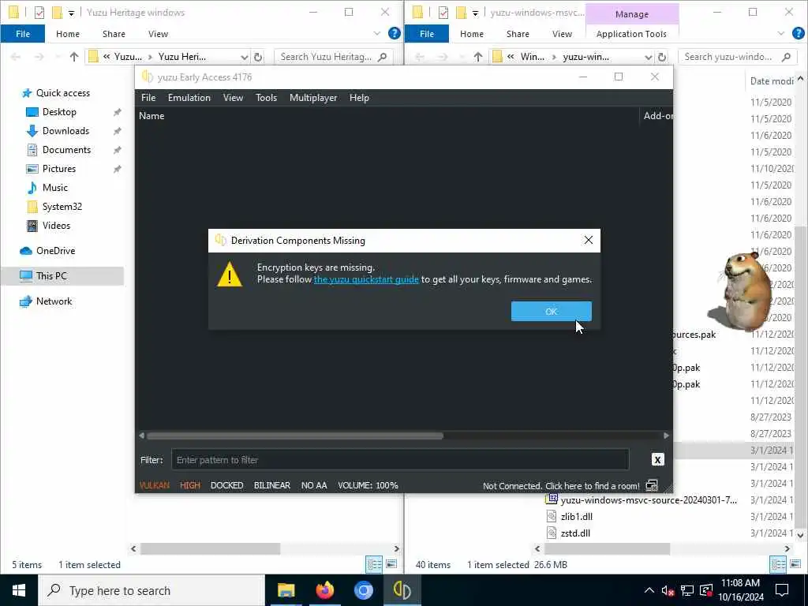
Task: Toggle DOCKED mode in status bar
Action: coord(226,485)
